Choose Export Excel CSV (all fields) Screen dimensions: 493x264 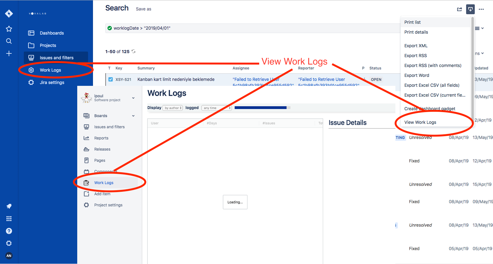436,85
